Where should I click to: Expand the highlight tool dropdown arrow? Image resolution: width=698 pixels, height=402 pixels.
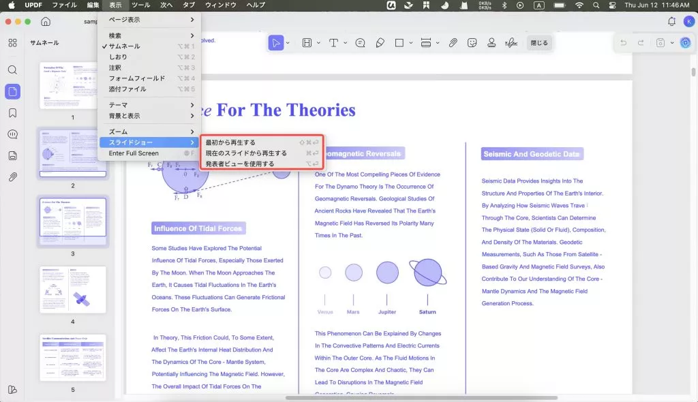click(318, 43)
